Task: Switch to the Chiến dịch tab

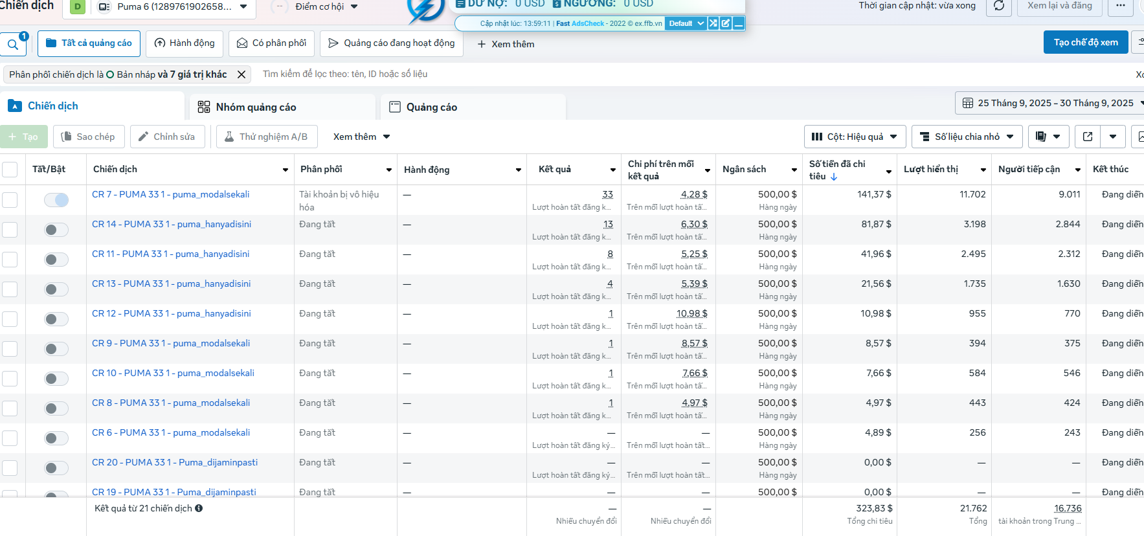Action: (x=92, y=106)
